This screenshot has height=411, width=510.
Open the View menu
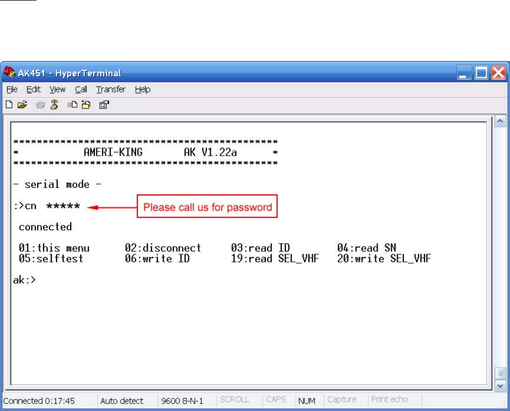(57, 90)
